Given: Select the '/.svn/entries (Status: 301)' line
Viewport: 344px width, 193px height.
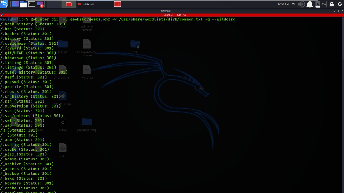Looking at the screenshot, I should (x=32, y=115).
